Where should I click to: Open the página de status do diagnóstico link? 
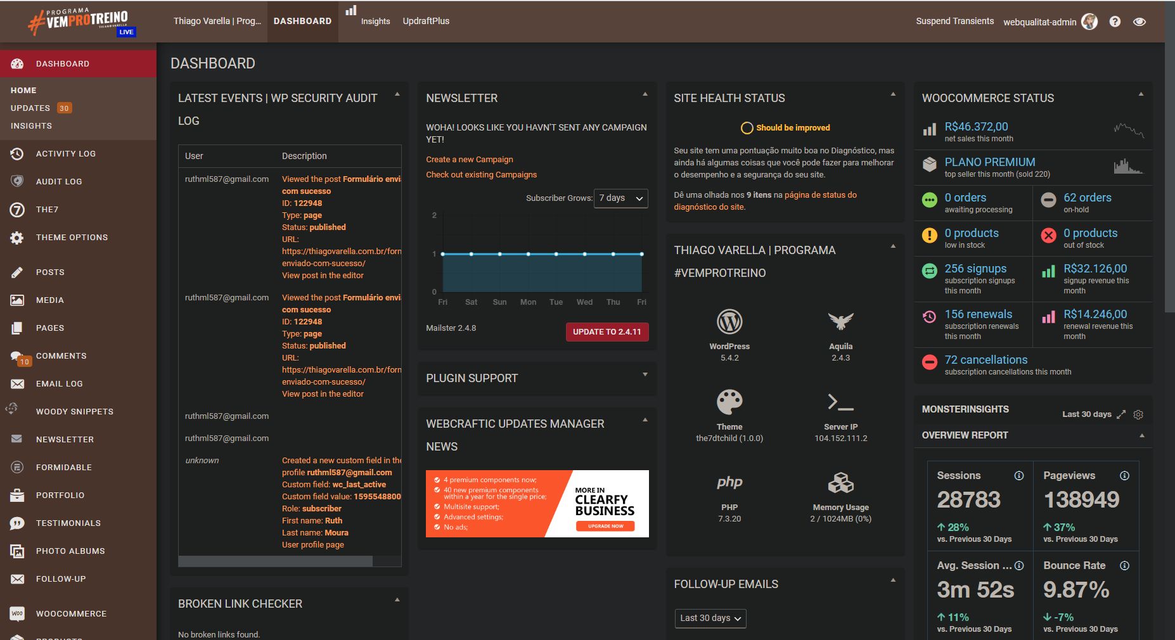(x=766, y=201)
